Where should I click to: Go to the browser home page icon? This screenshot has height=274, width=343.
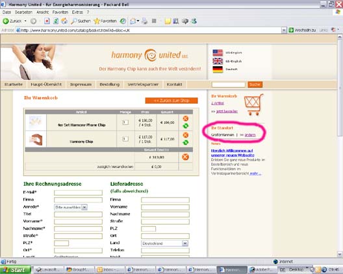[64, 21]
